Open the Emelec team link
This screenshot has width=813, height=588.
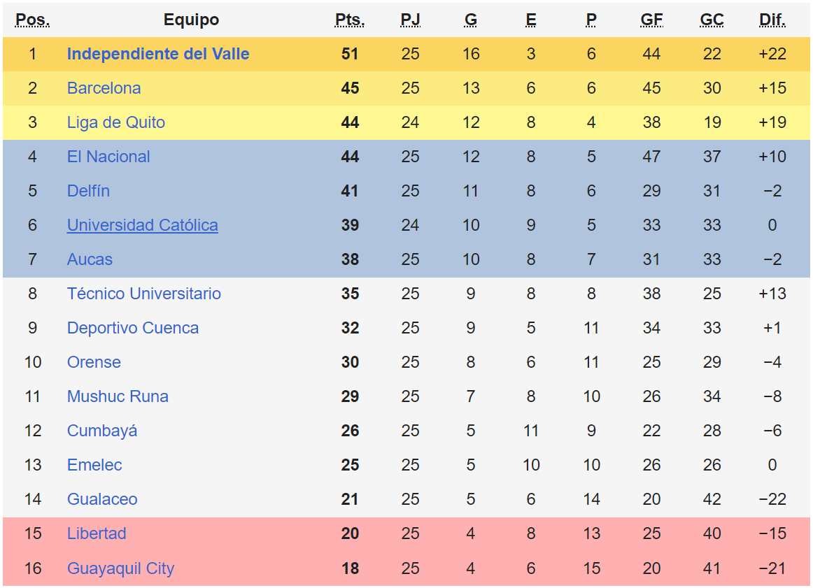tap(94, 466)
